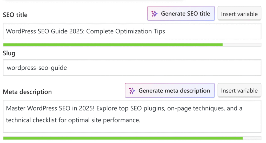Focus the SEO title text field
Viewport: 266px width, 143px height.
pos(132,31)
